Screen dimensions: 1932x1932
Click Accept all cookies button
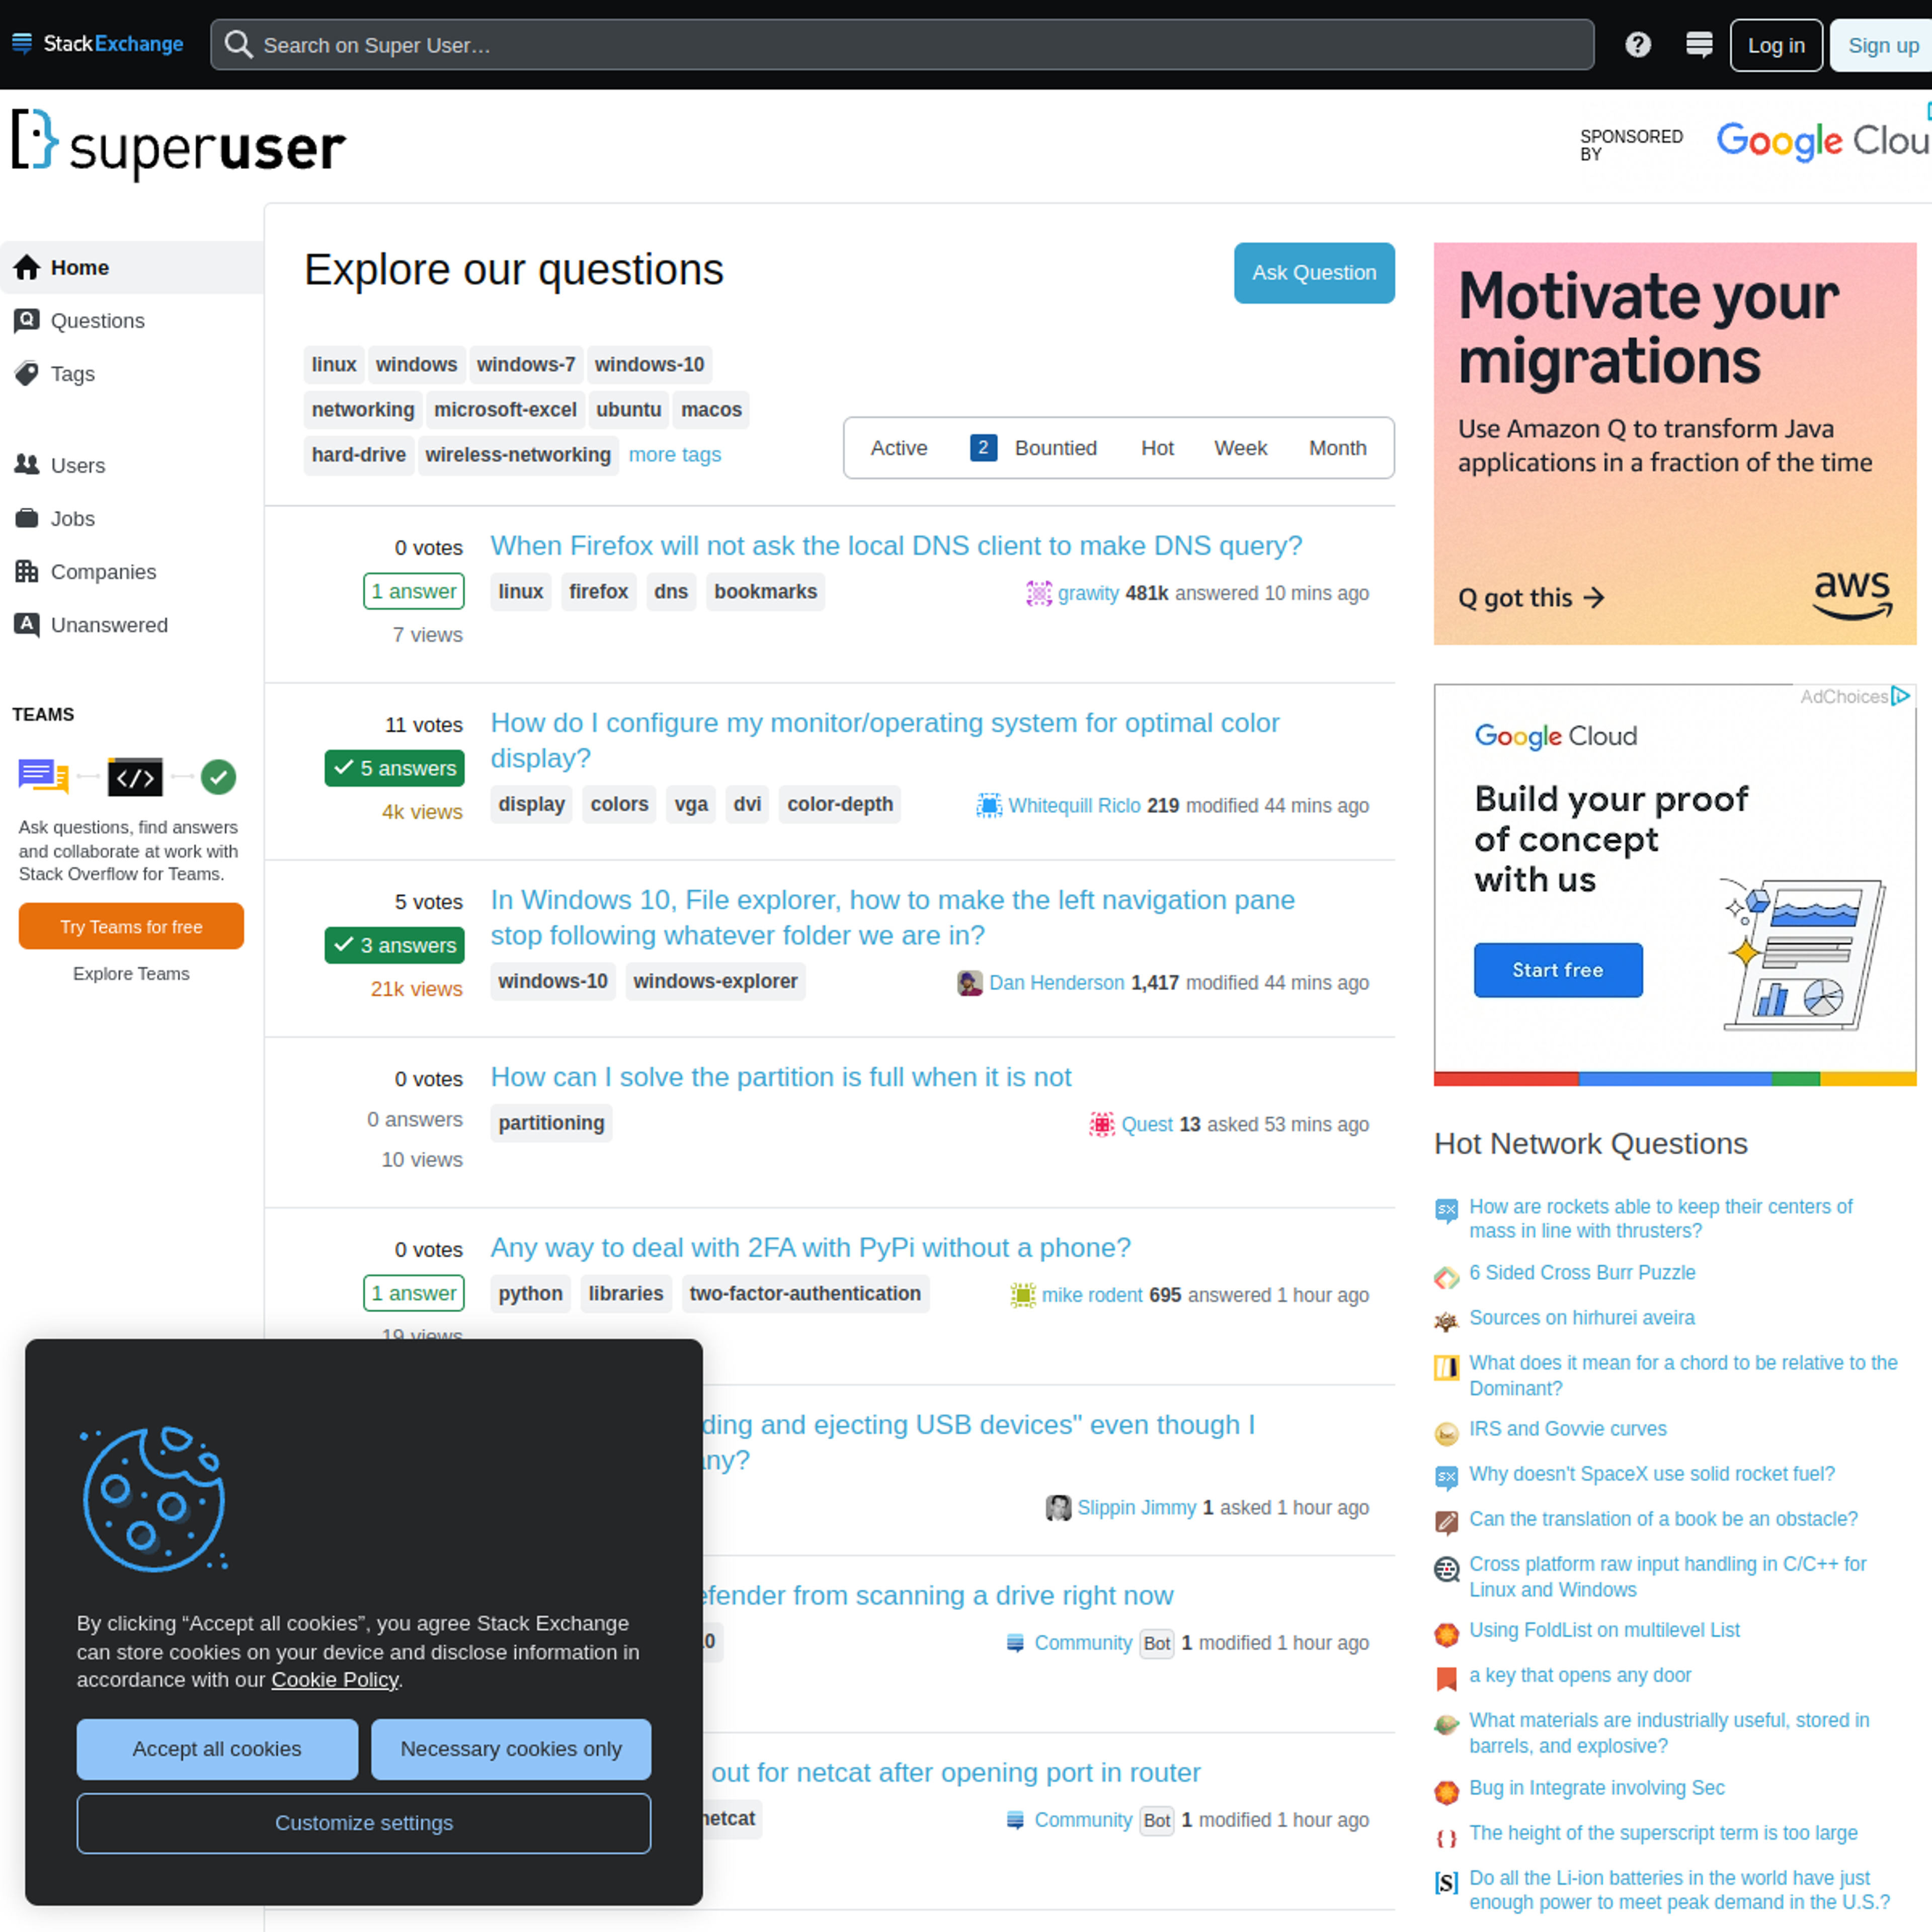[x=216, y=1748]
